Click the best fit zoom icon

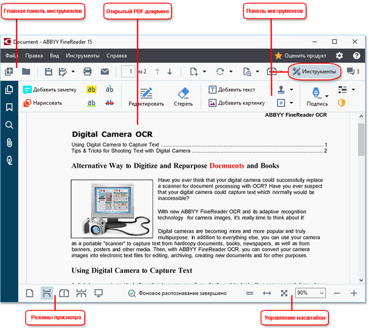tap(284, 293)
